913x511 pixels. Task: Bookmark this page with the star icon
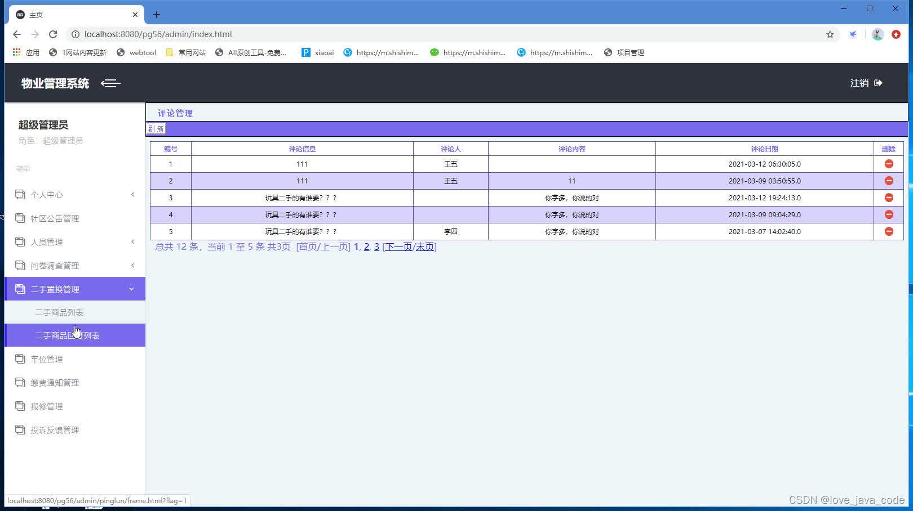coord(830,34)
